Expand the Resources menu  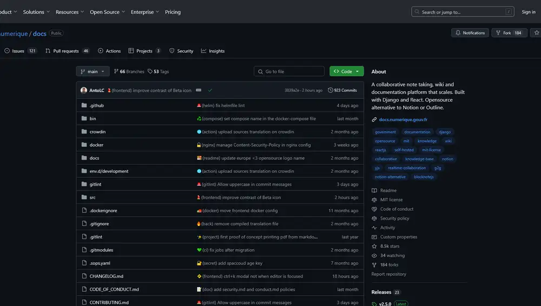[70, 12]
